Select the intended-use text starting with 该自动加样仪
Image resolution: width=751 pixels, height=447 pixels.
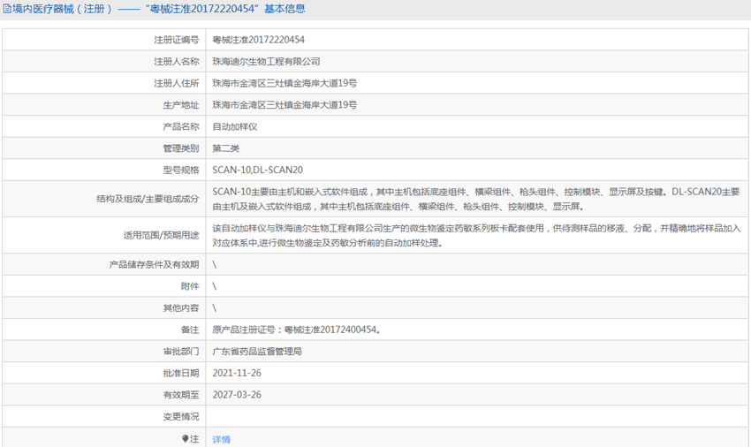click(476, 235)
